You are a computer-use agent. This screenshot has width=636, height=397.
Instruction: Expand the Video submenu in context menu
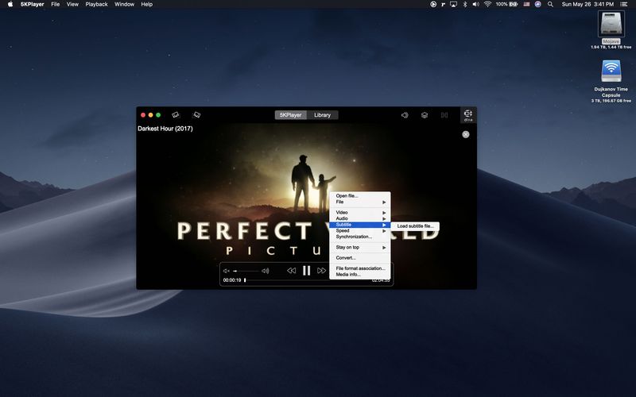(x=360, y=212)
